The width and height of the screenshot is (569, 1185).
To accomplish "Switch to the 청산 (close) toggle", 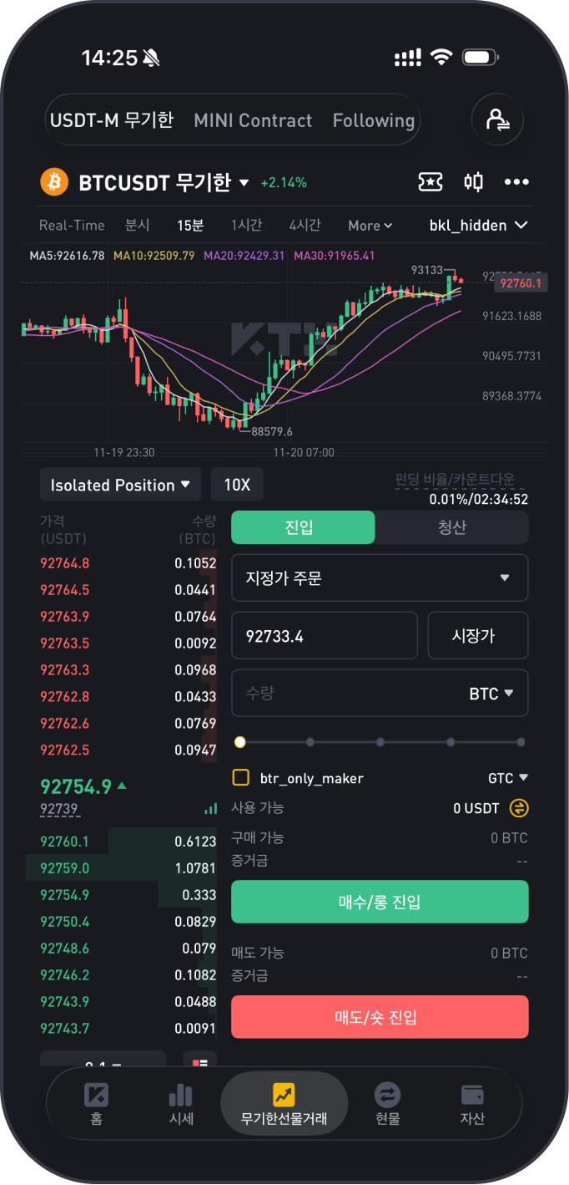I will (x=452, y=528).
